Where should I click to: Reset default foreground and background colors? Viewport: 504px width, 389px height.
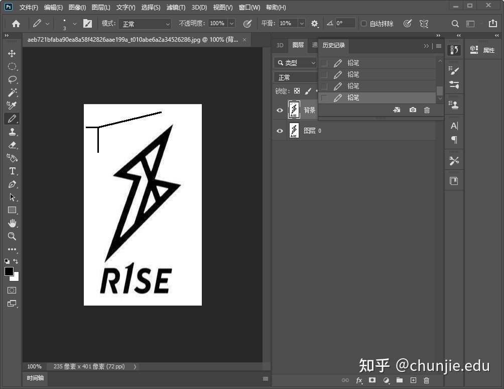[x=7, y=261]
